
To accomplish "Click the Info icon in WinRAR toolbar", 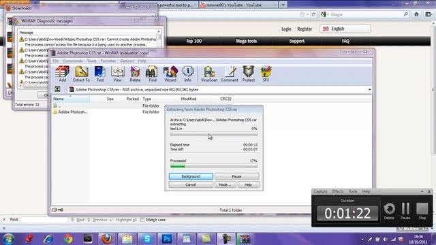I will [x=188, y=74].
